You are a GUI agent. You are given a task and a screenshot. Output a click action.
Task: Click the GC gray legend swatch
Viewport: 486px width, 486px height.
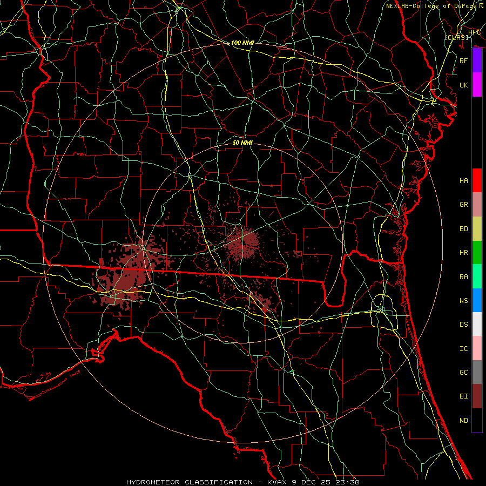click(x=477, y=372)
